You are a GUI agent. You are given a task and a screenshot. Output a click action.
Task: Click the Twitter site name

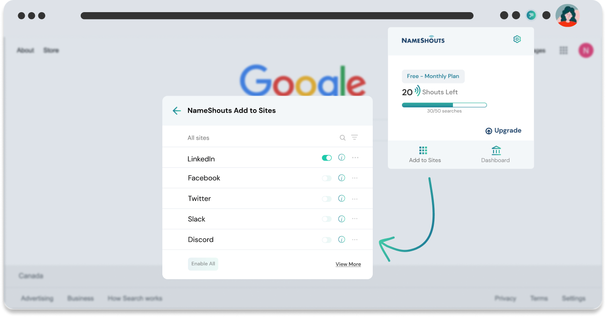pos(199,198)
